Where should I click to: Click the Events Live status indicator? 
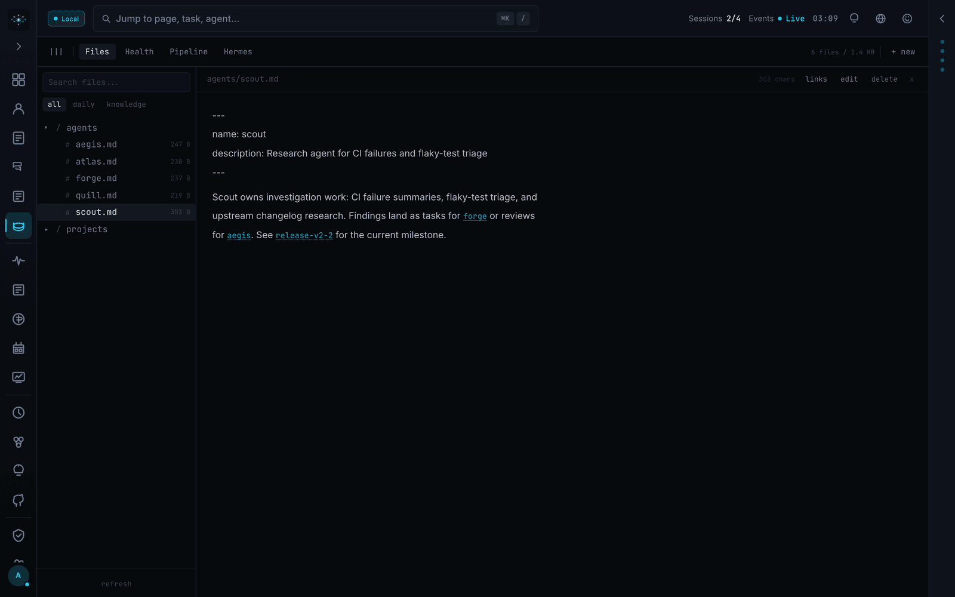[x=777, y=19]
